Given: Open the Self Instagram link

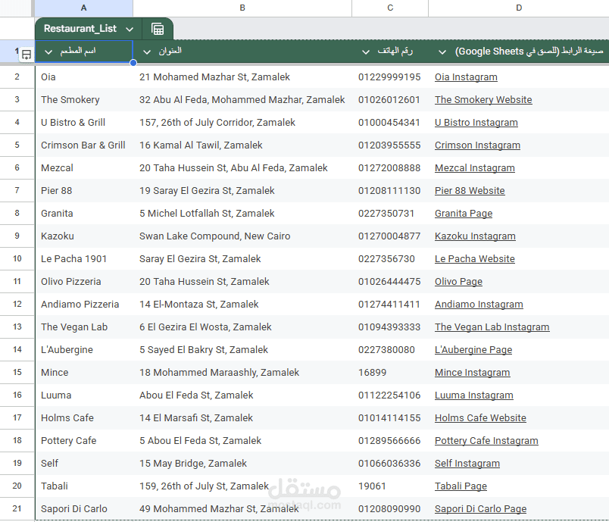Looking at the screenshot, I should [x=467, y=464].
